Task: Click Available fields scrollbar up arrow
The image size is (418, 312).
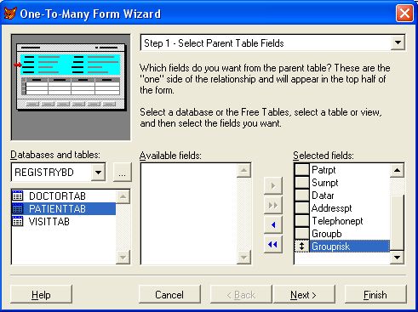Action: (244, 170)
